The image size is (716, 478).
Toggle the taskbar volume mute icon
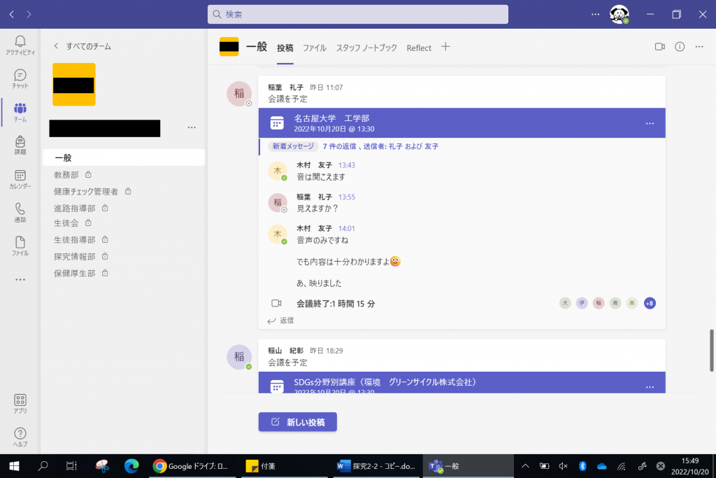click(x=563, y=466)
